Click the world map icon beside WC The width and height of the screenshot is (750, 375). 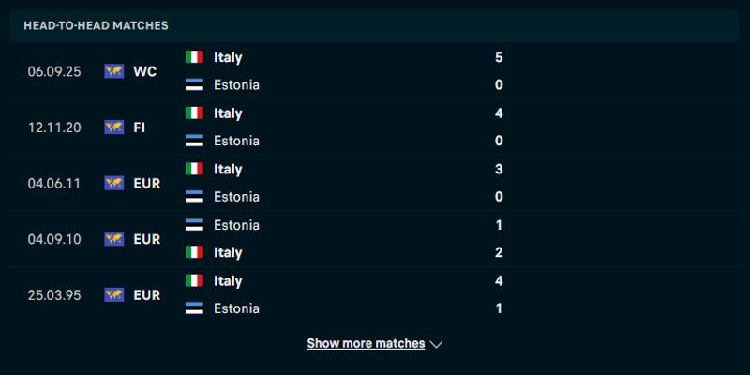pyautogui.click(x=114, y=71)
